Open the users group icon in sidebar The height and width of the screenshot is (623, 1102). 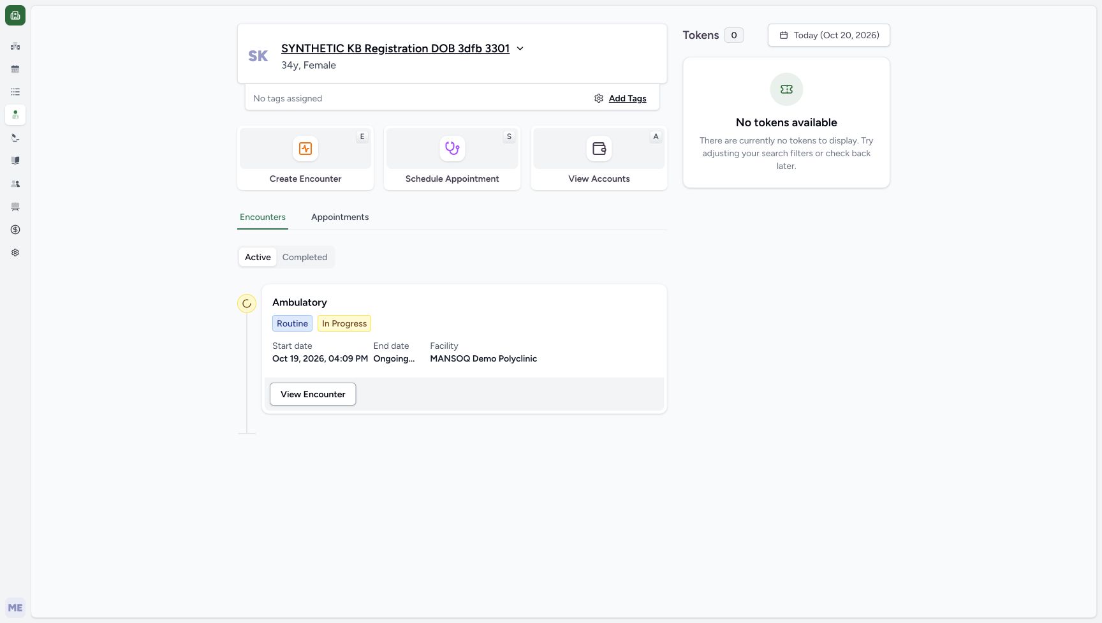click(x=15, y=184)
